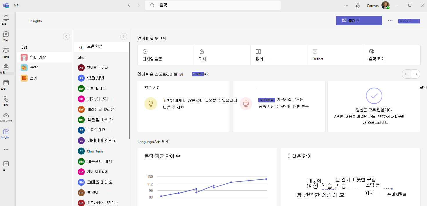
Task: Select the 언어 예술 class
Action: point(44,57)
